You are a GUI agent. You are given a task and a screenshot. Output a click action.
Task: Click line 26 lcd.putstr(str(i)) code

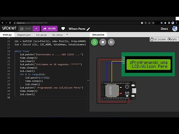point(37,78)
